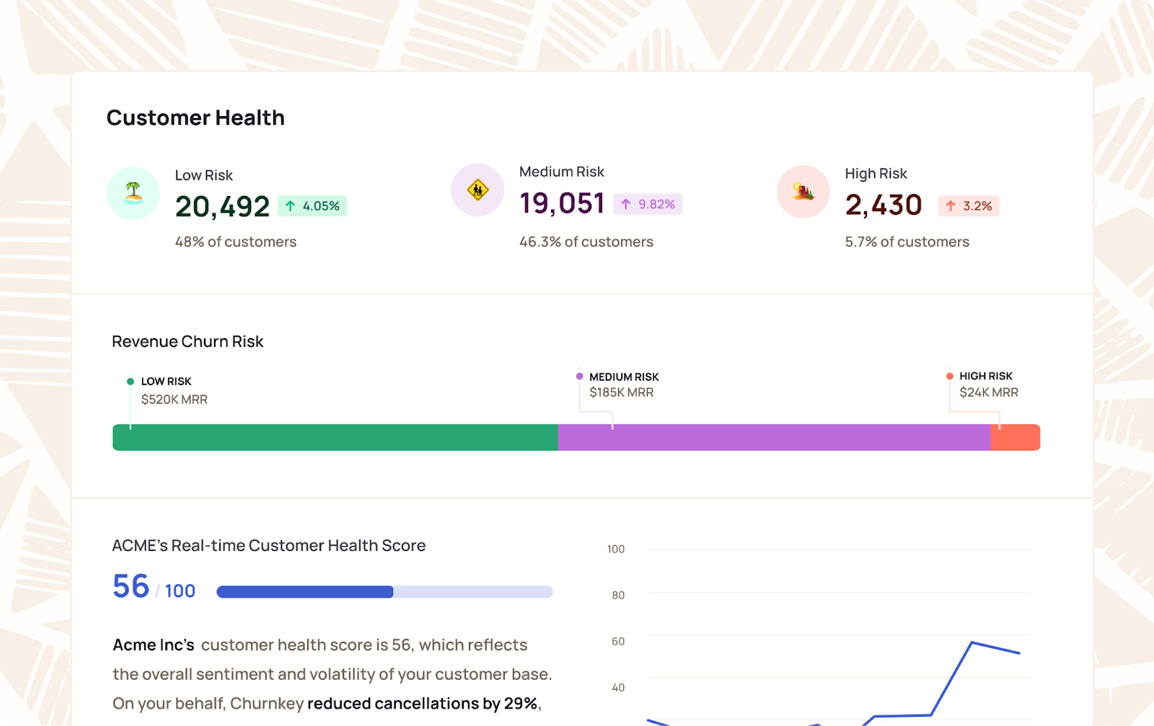Click the purple Medium Risk legend dot
Image resolution: width=1154 pixels, height=726 pixels.
(x=580, y=376)
